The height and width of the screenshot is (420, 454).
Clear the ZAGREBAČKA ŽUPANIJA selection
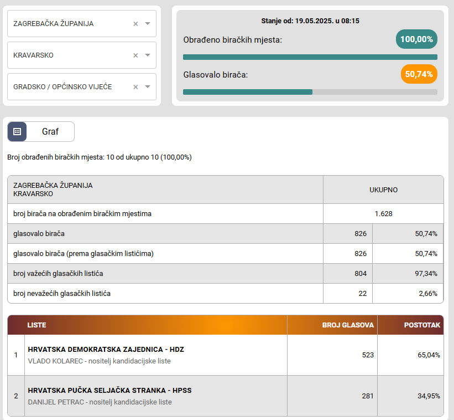[135, 24]
